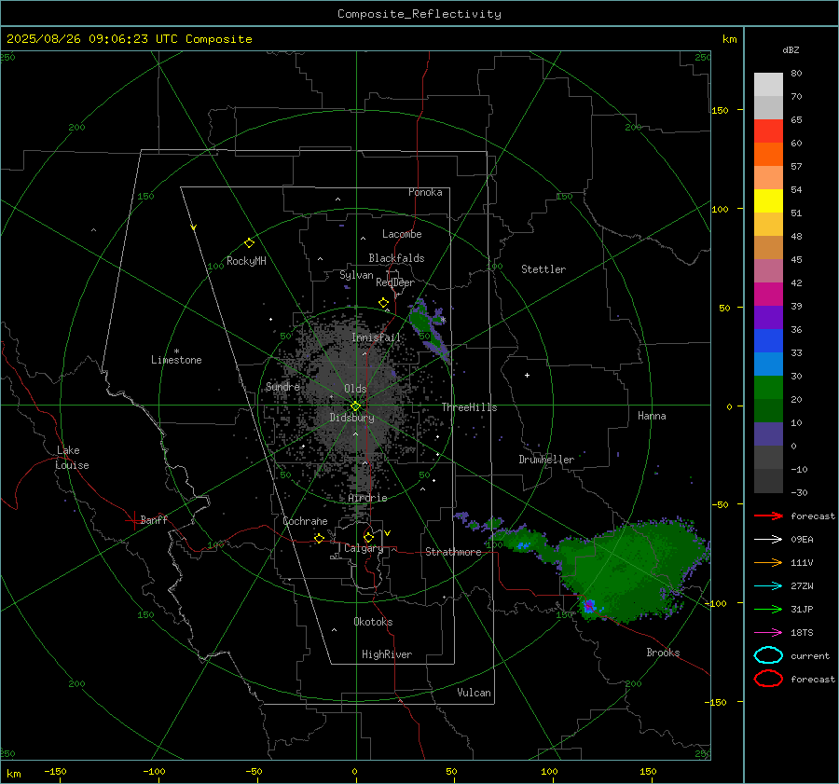Select the Hanna label
839x784 pixels.
(x=652, y=416)
